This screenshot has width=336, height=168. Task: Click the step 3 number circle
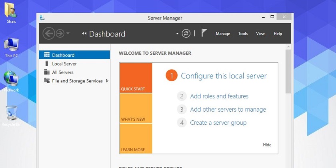pos(182,110)
